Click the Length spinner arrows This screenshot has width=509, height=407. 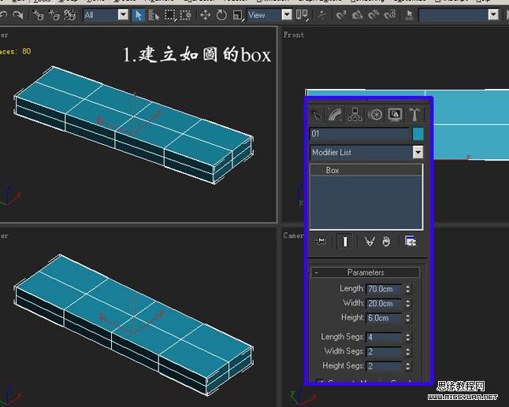click(407, 289)
